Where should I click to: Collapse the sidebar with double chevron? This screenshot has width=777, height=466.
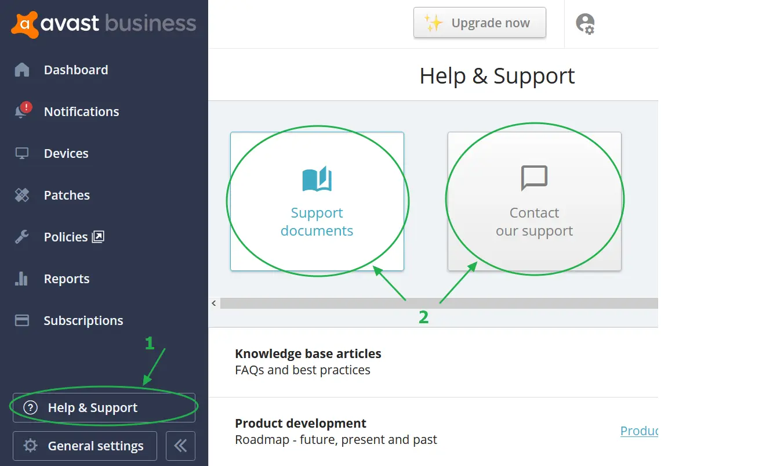180,446
